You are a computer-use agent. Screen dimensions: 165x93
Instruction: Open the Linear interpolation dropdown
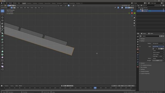pos(158,51)
